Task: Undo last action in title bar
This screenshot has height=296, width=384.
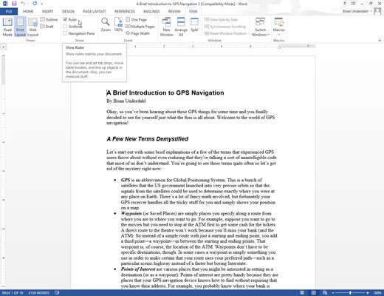Action: pos(23,4)
